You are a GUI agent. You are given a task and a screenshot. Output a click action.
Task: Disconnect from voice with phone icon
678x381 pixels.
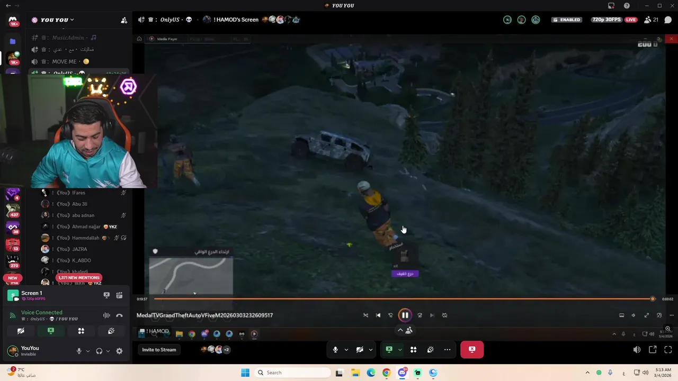[x=119, y=315]
